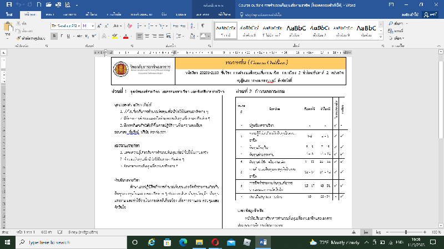Expand the Styles gallery
Viewport: 444px width, 249px height.
pyautogui.click(x=380, y=37)
